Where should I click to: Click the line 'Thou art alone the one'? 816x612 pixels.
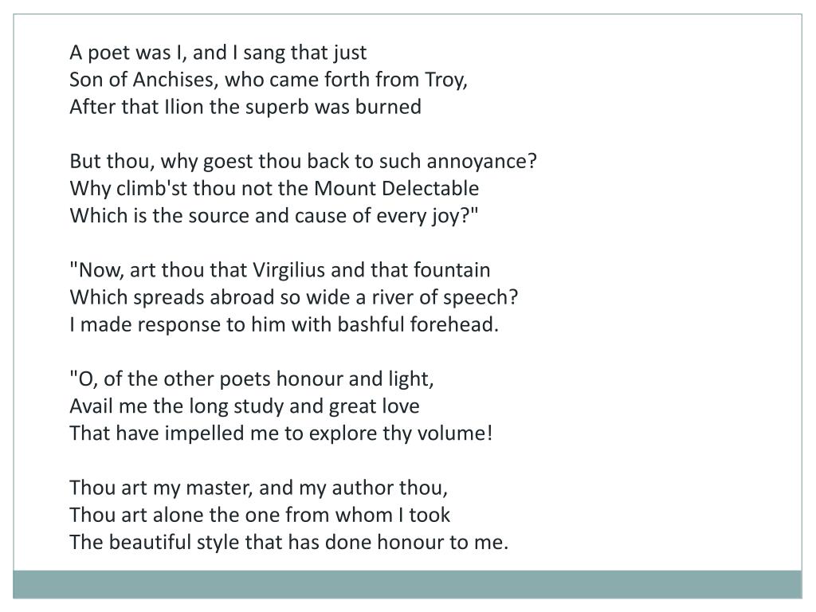pos(260,515)
